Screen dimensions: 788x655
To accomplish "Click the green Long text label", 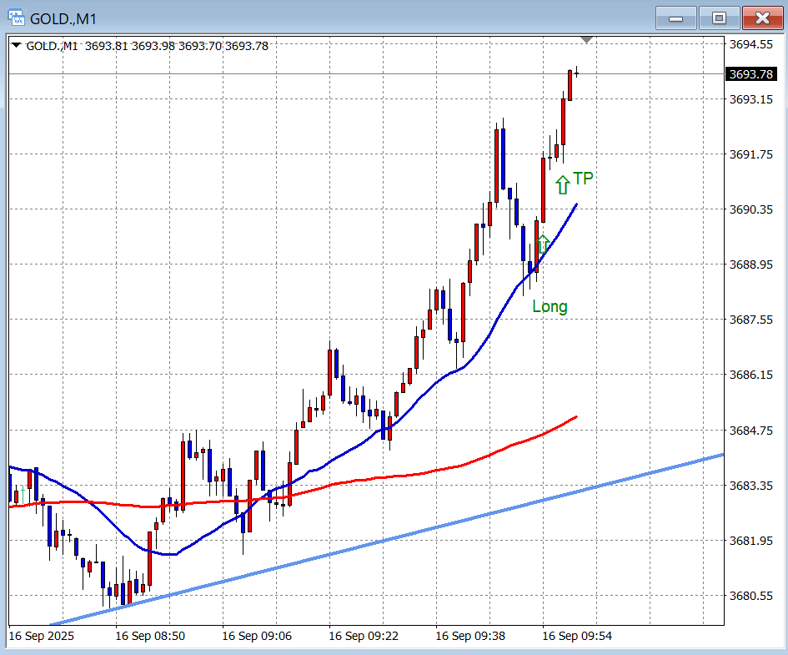I will pos(550,306).
